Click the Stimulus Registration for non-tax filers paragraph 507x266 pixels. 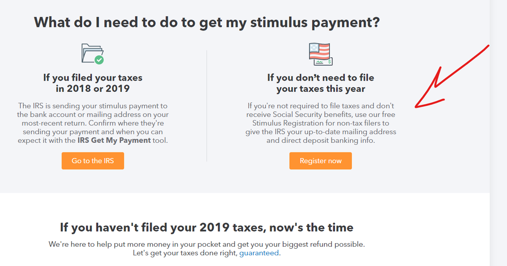320,123
